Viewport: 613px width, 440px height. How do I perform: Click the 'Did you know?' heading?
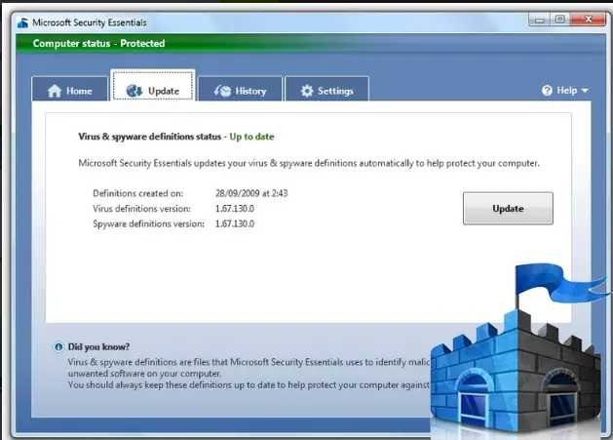(98, 347)
